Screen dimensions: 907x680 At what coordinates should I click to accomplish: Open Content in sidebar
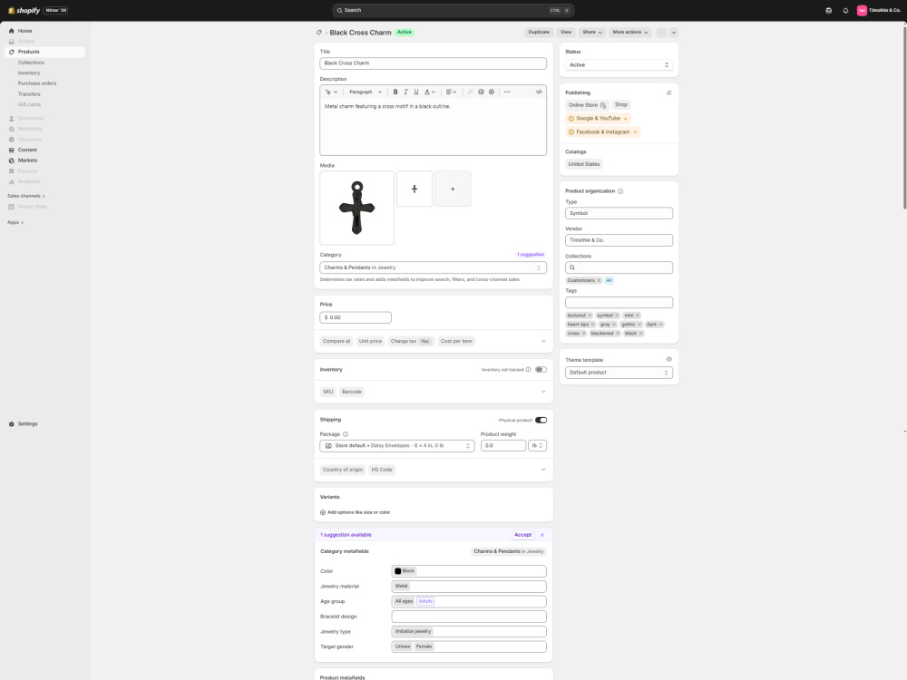tap(27, 150)
